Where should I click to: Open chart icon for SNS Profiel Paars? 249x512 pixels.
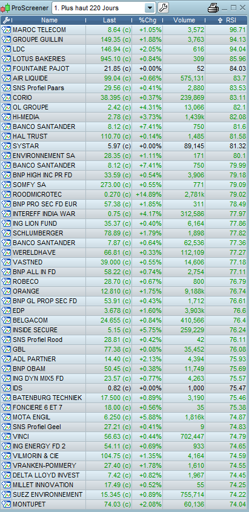point(6,88)
